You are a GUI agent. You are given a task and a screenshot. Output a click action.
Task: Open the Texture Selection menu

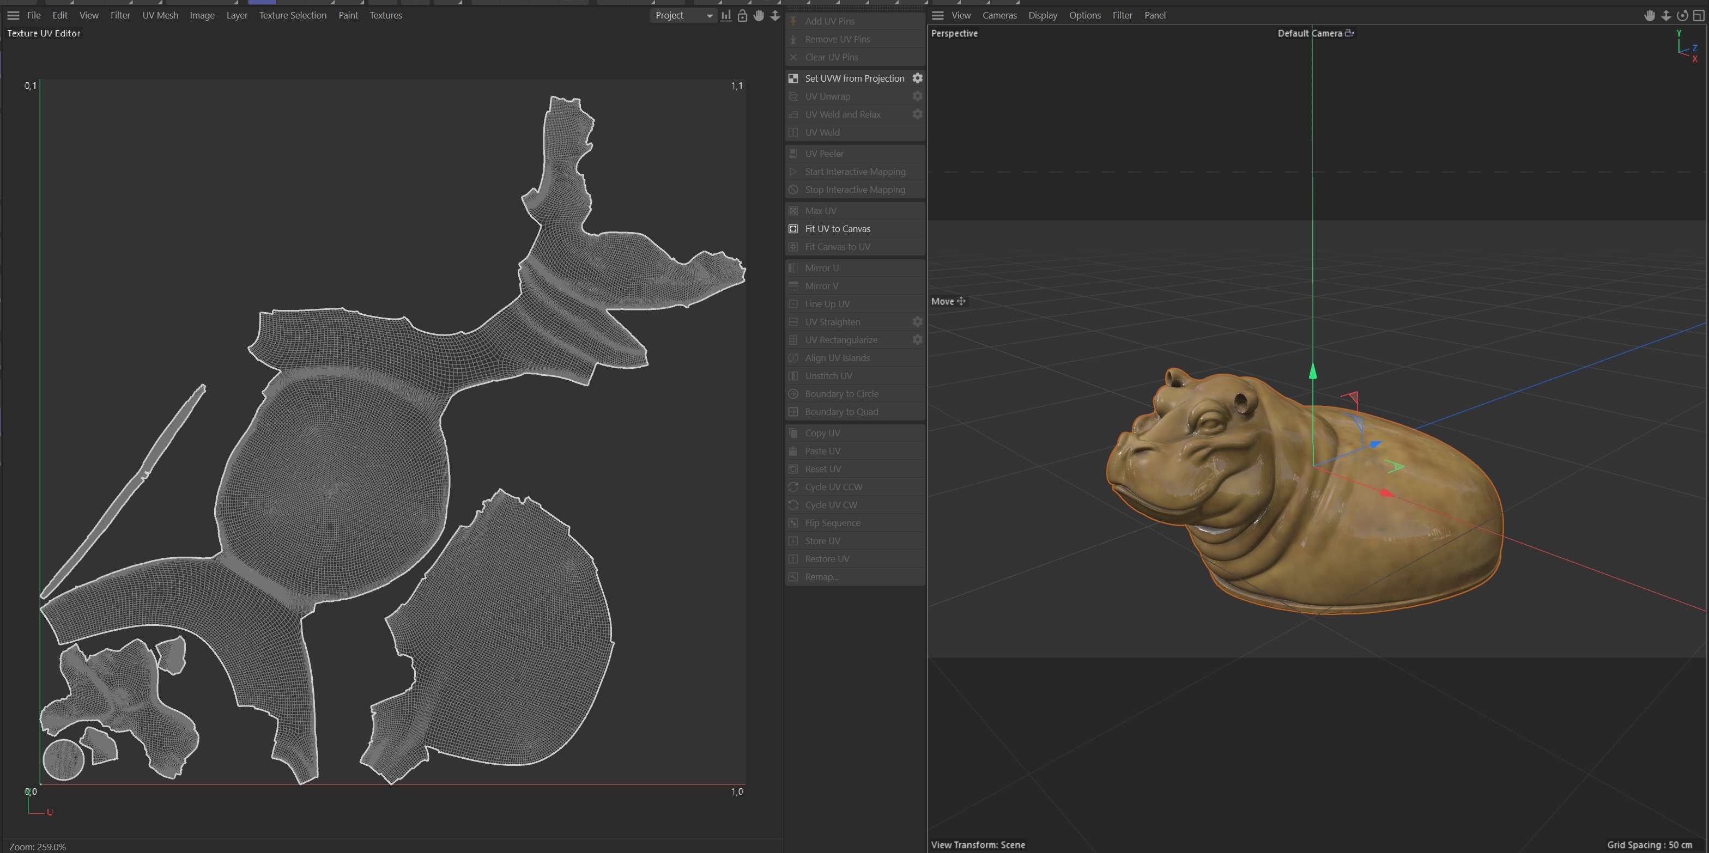pyautogui.click(x=293, y=15)
